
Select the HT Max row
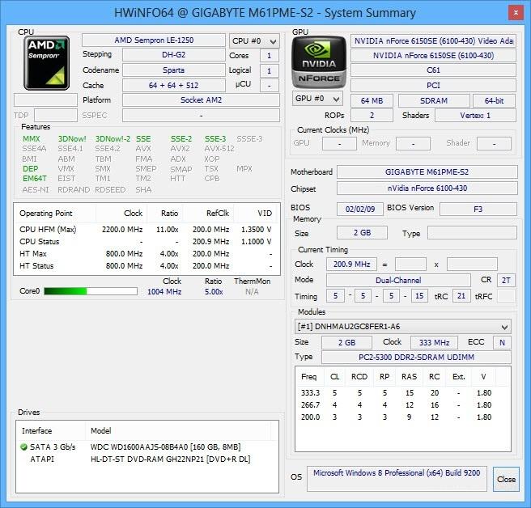tap(147, 254)
